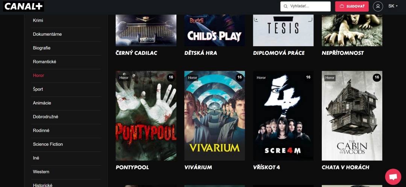This screenshot has width=406, height=187.
Task: Click the Horor tag on Scream 4 poster
Action: pyautogui.click(x=261, y=78)
